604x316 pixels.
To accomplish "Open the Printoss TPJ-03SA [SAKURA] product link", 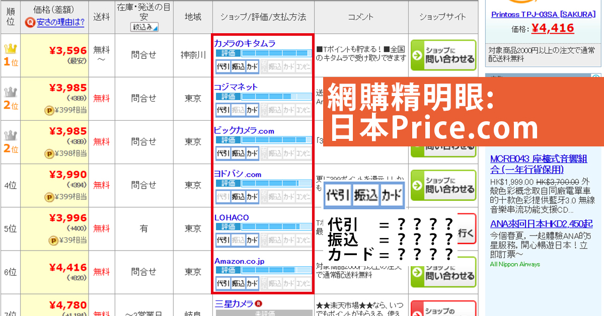I will tap(544, 14).
